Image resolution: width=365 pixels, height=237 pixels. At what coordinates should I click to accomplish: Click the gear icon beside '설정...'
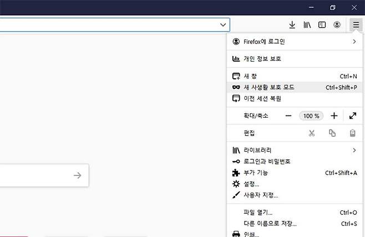pyautogui.click(x=236, y=184)
